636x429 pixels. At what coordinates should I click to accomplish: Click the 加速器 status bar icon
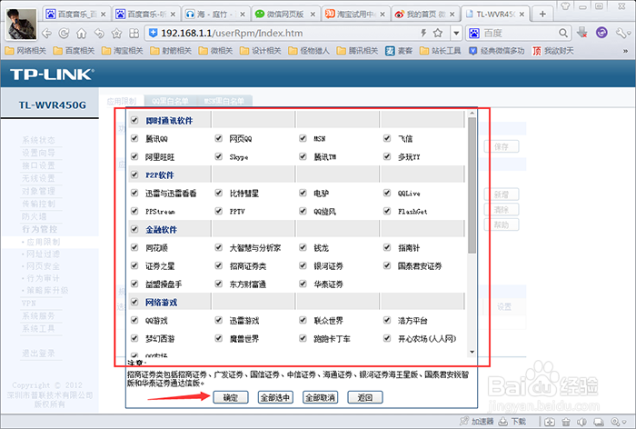[477, 422]
